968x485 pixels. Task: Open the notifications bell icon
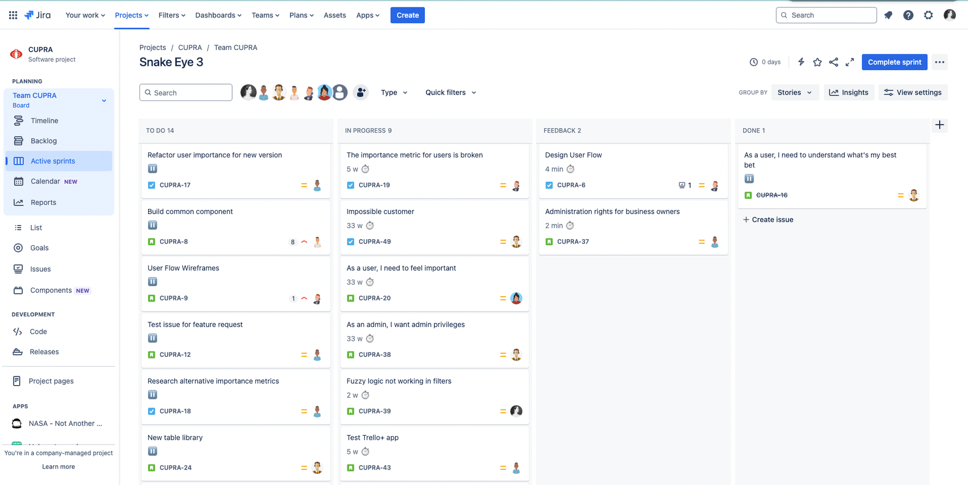click(888, 15)
